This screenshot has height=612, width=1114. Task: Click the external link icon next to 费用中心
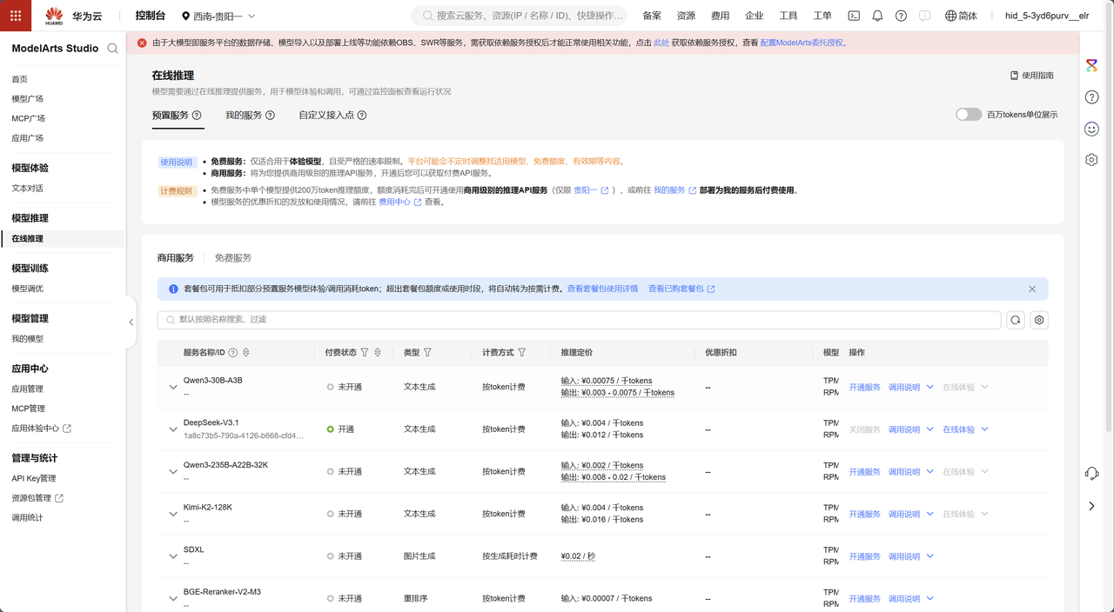(418, 202)
